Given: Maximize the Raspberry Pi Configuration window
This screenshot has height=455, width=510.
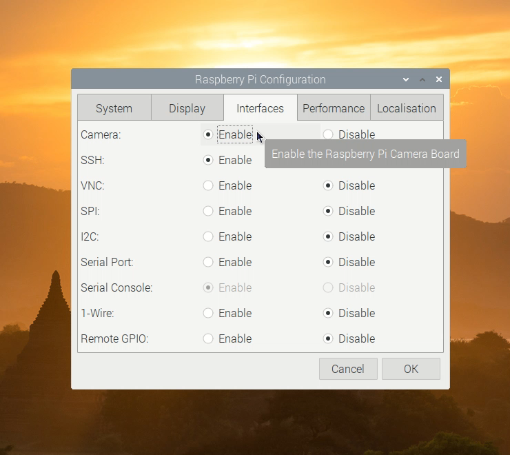Looking at the screenshot, I should tap(422, 79).
